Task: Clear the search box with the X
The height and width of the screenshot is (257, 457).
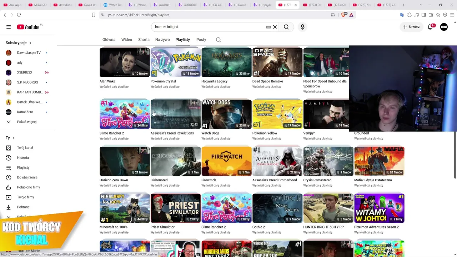Action: coord(275,27)
